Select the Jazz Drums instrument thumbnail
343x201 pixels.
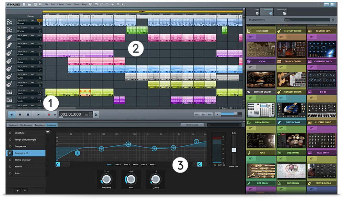tap(291, 140)
